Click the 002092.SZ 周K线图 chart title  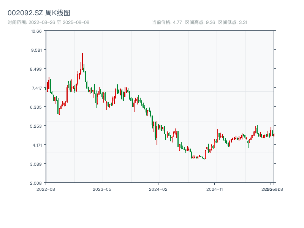[39, 13]
